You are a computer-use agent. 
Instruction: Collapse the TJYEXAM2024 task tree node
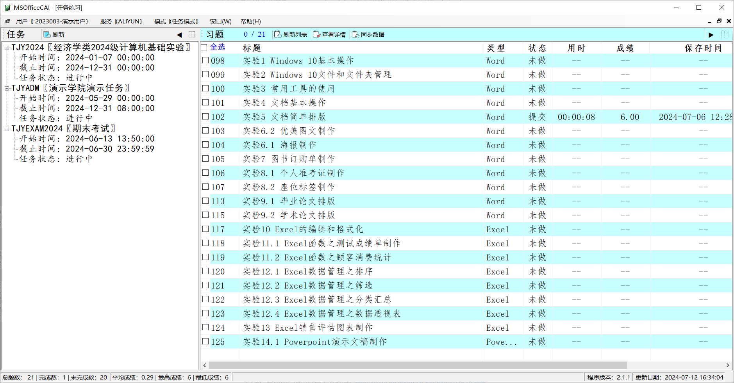[7, 129]
